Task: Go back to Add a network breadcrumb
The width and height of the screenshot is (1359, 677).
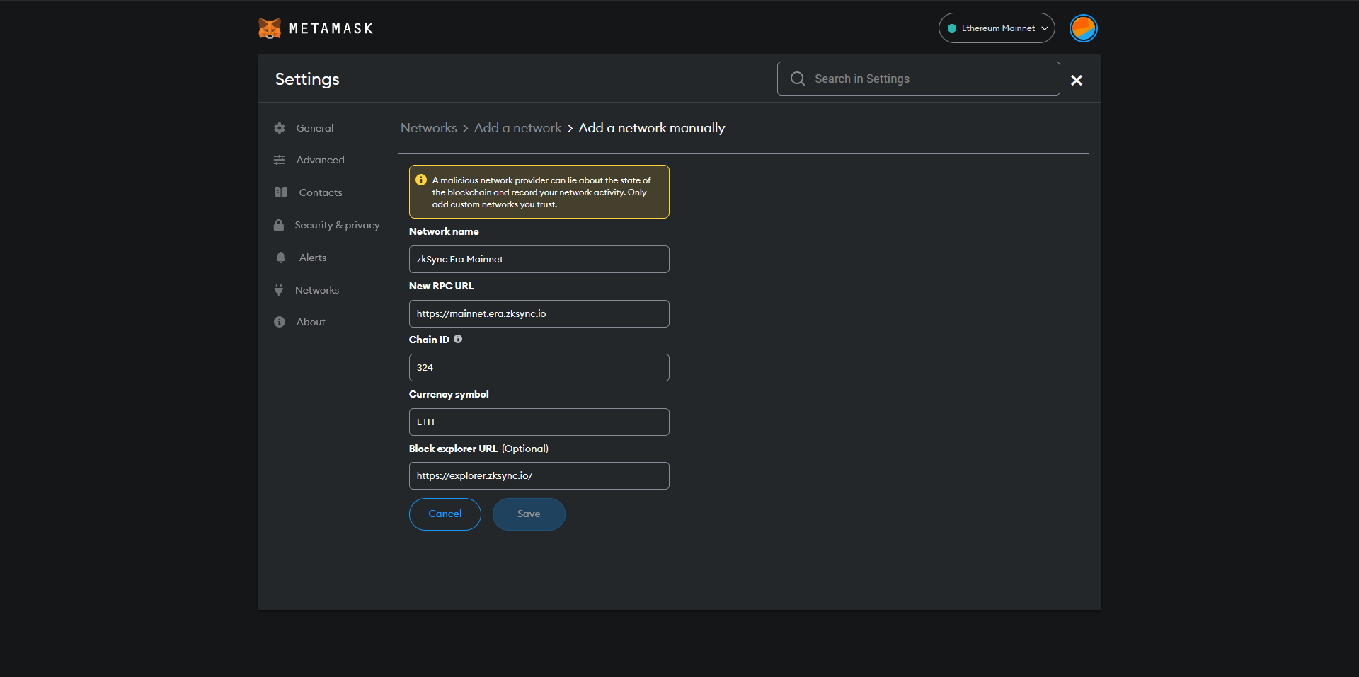Action: [517, 128]
